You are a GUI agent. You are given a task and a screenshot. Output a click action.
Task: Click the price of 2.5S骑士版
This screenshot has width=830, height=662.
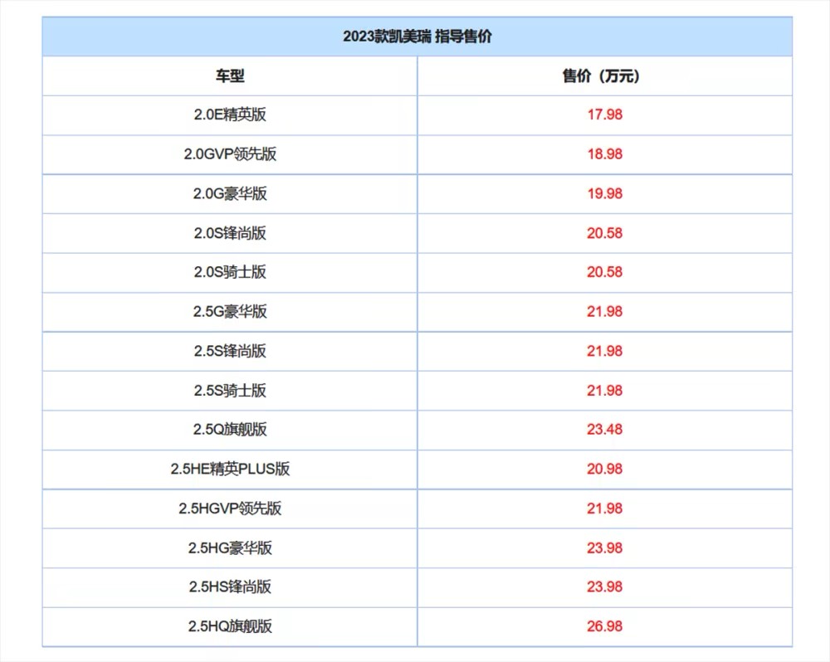(604, 391)
